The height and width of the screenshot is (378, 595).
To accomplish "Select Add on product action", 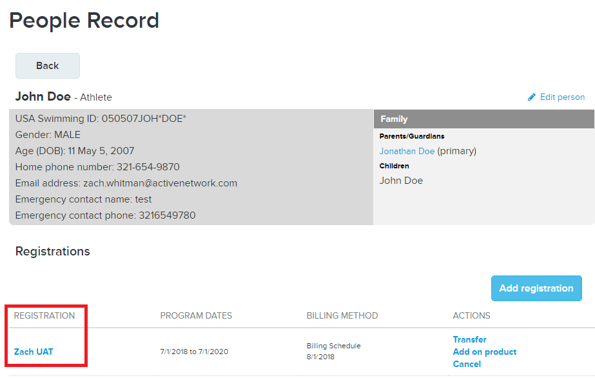I will point(485,352).
